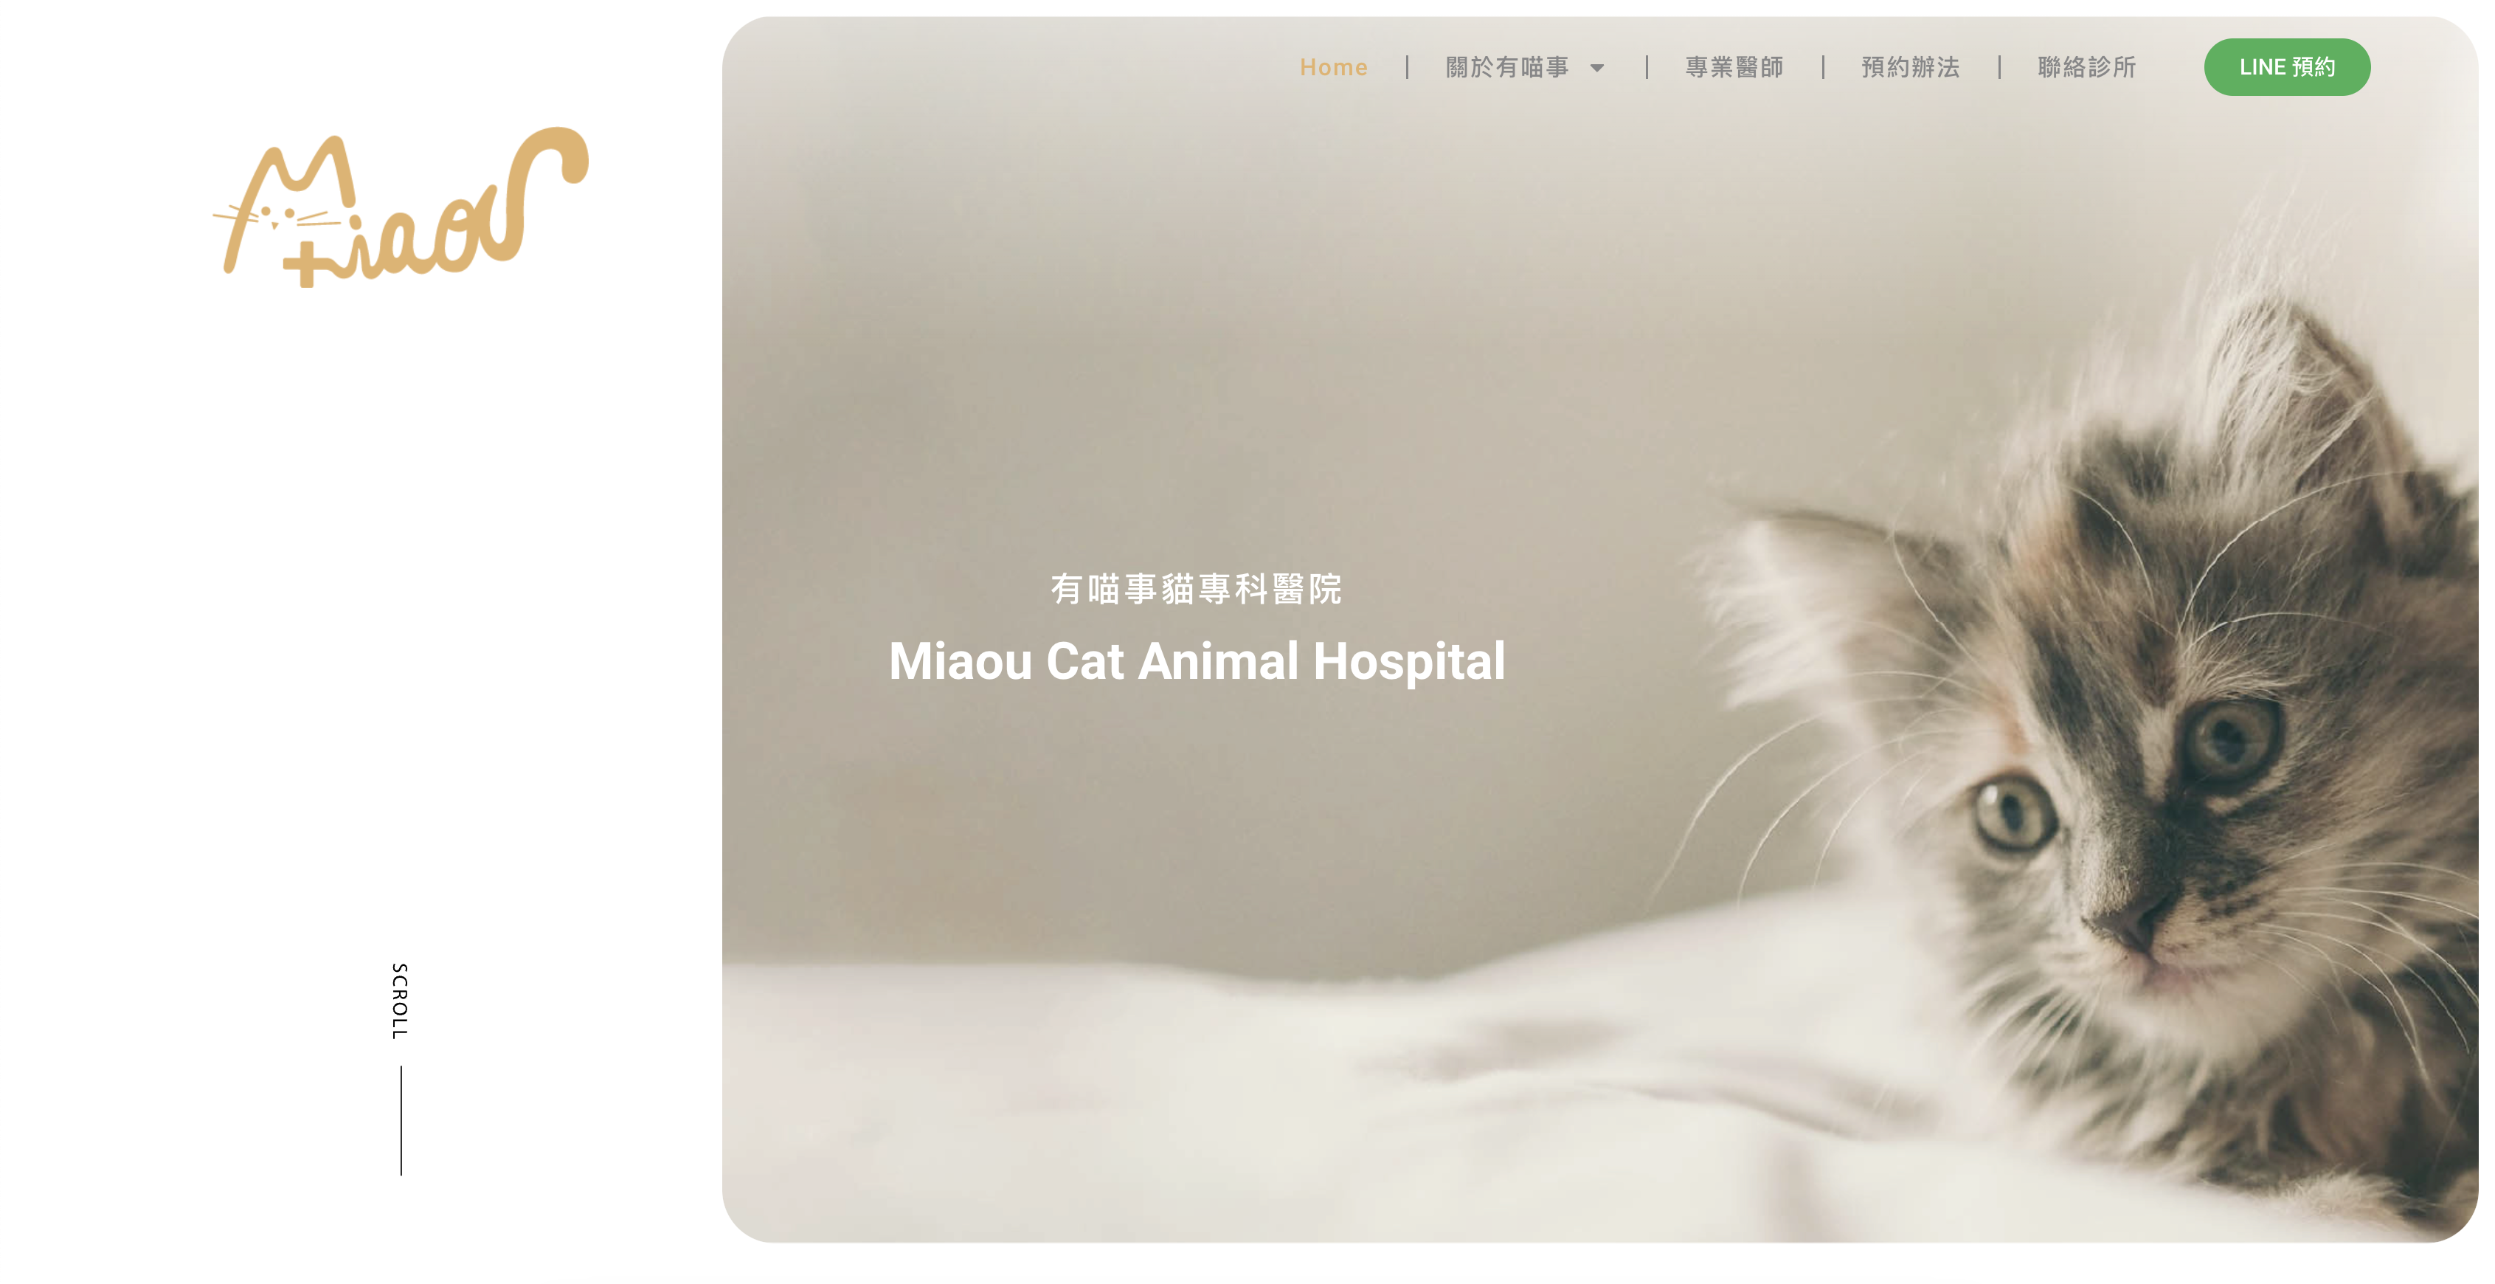Click the Miaou Cat Animal Hospital title
Image resolution: width=2495 pixels, height=1284 pixels.
(x=1196, y=661)
